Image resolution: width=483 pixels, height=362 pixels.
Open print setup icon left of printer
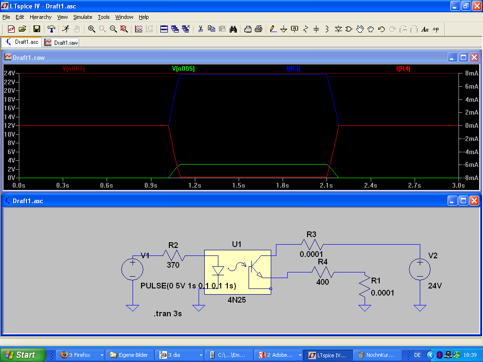tap(248, 29)
